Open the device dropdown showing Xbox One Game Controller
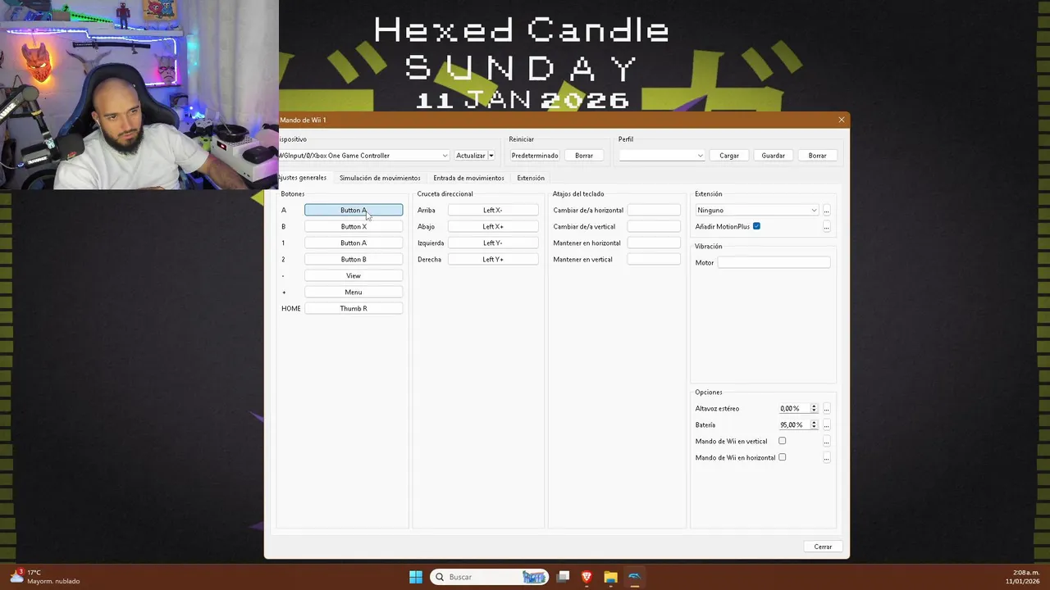Image resolution: width=1050 pixels, height=590 pixels. coord(363,156)
